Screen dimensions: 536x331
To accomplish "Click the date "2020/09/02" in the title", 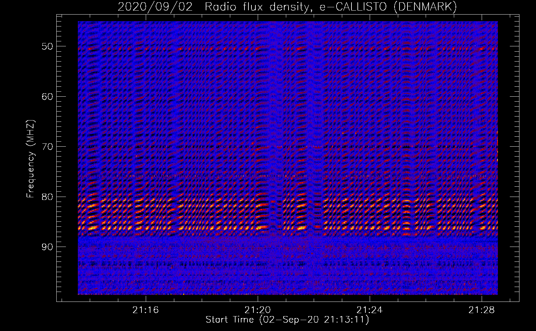I will tap(155, 7).
